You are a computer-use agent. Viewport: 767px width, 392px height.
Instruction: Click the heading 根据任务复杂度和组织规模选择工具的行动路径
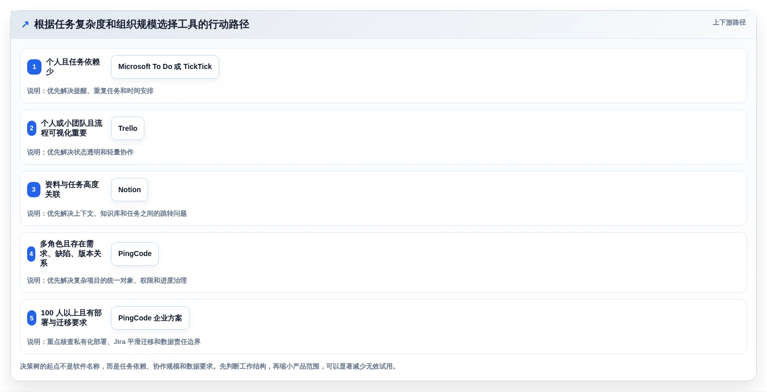point(142,25)
